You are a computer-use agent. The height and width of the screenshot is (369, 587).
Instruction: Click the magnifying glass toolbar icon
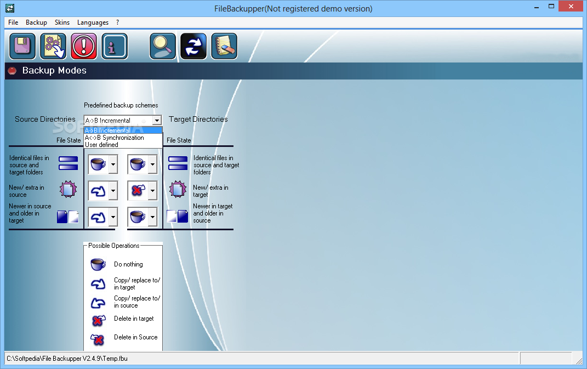coord(162,47)
